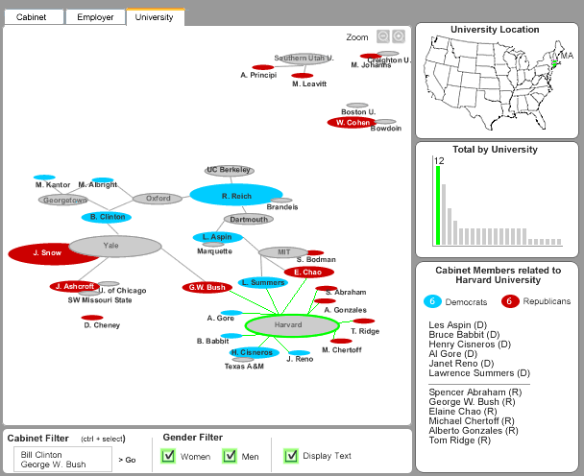Select the J. Ashcroft node
584x476 pixels.
pos(75,286)
